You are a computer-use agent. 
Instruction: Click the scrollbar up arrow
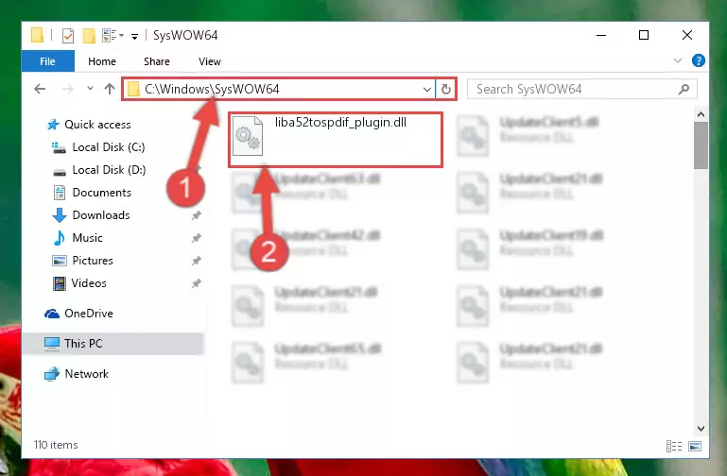pos(701,114)
